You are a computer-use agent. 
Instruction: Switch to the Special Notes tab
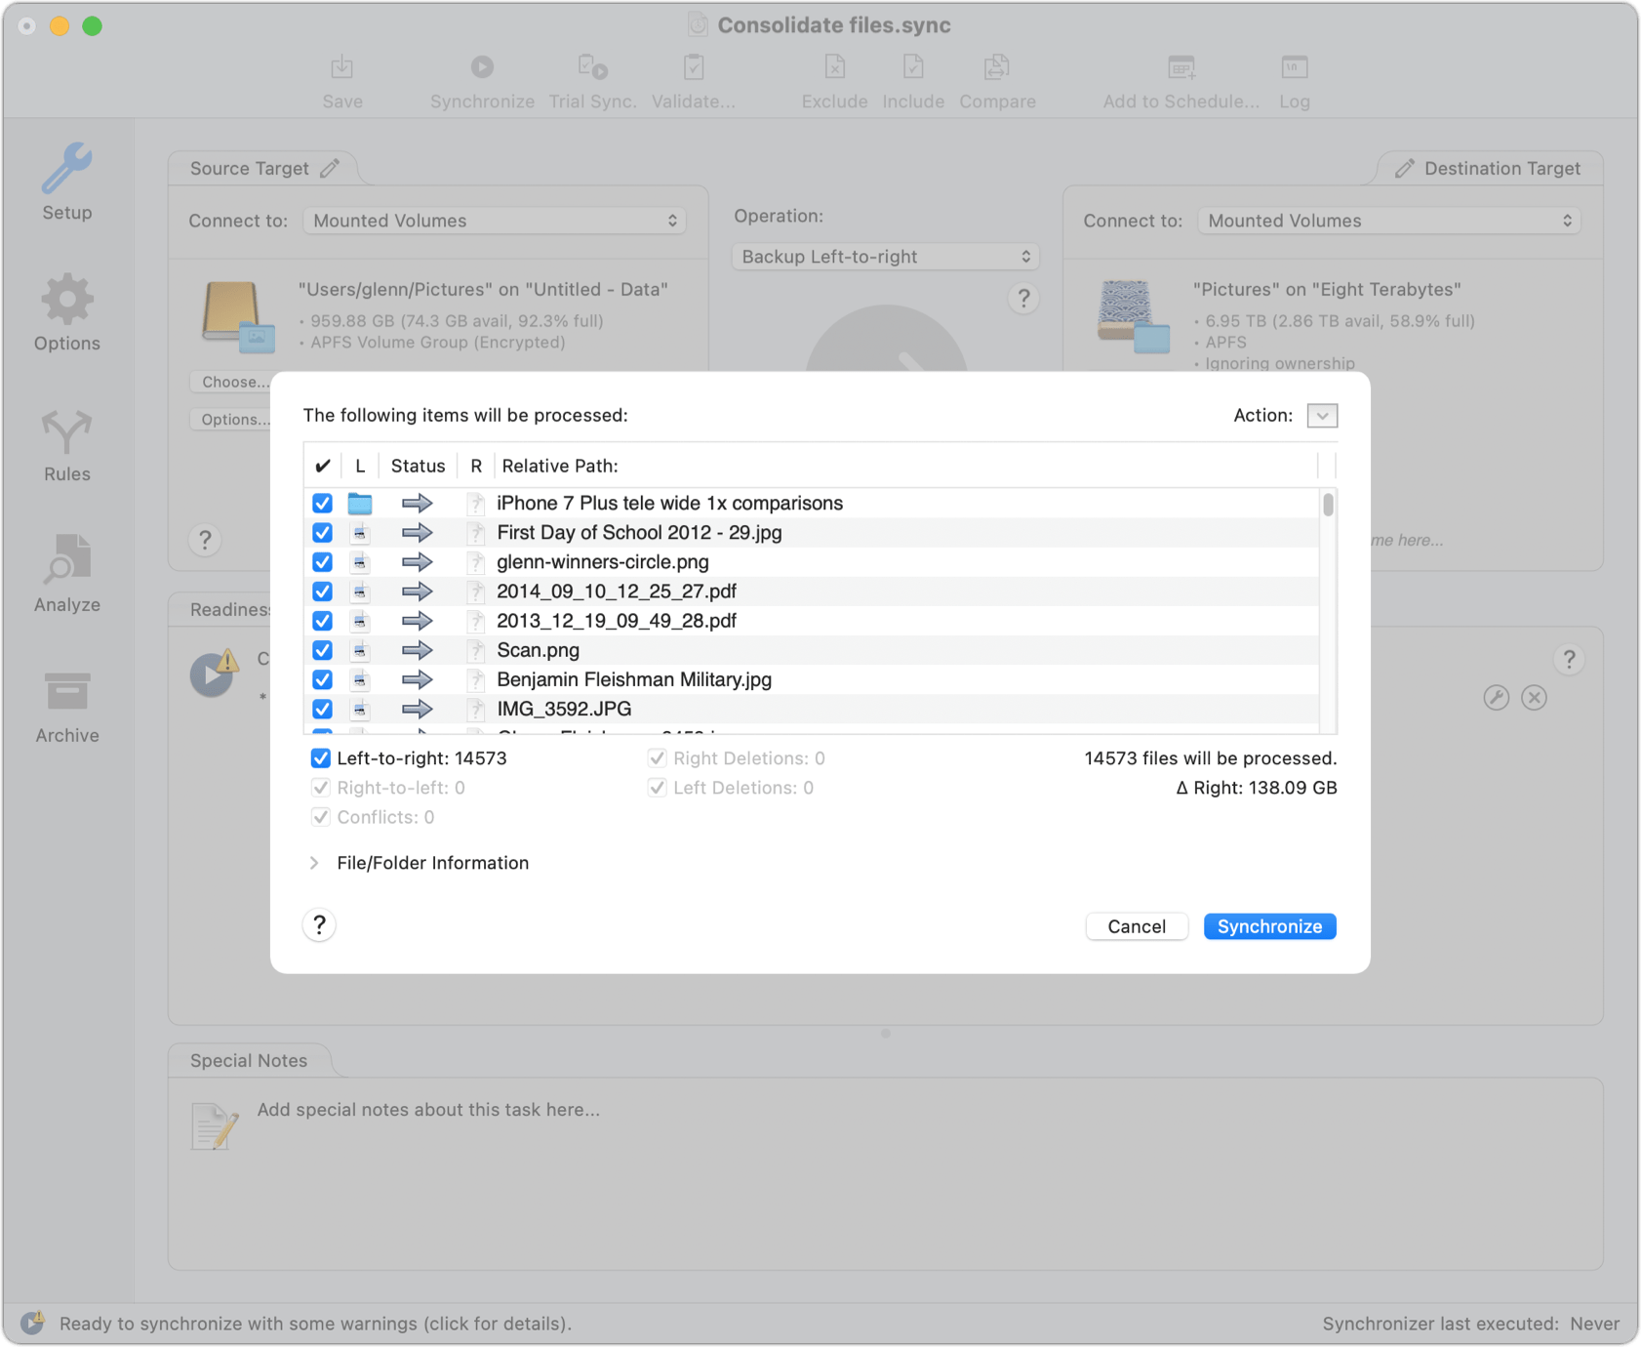coord(249,1060)
